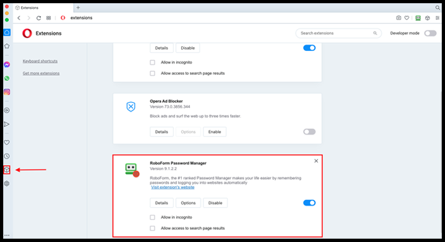Open Settings gear in sidebar
The image size is (445, 242).
point(7,184)
